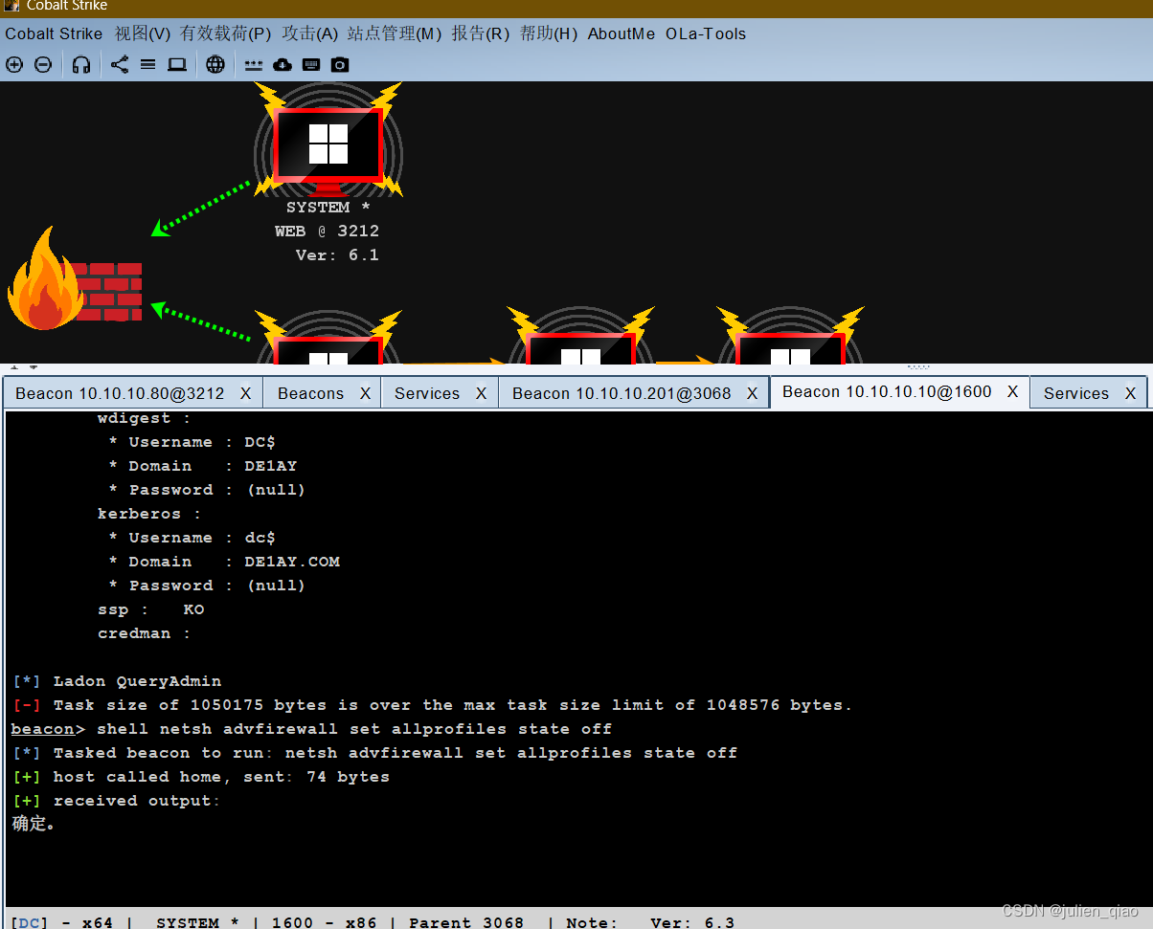The height and width of the screenshot is (929, 1153).
Task: Click the task size limit error line
Action: coord(432,705)
